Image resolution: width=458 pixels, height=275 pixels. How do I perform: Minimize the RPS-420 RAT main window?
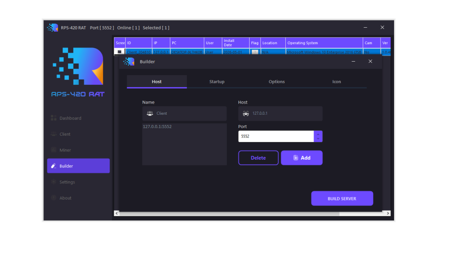pyautogui.click(x=365, y=27)
